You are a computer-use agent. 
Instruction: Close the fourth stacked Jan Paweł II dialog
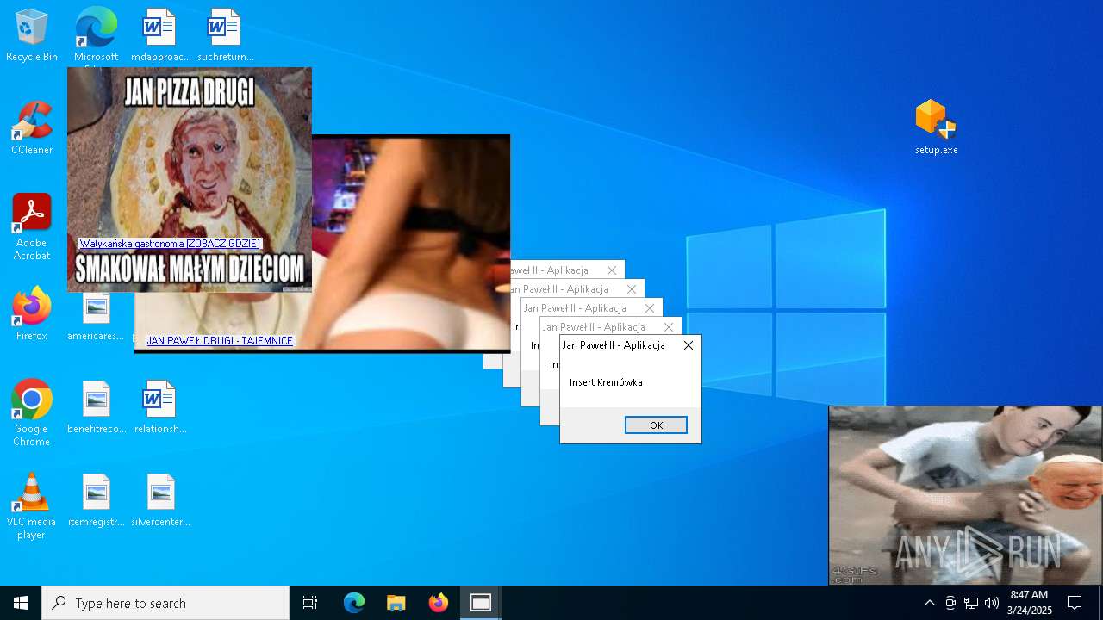click(631, 289)
